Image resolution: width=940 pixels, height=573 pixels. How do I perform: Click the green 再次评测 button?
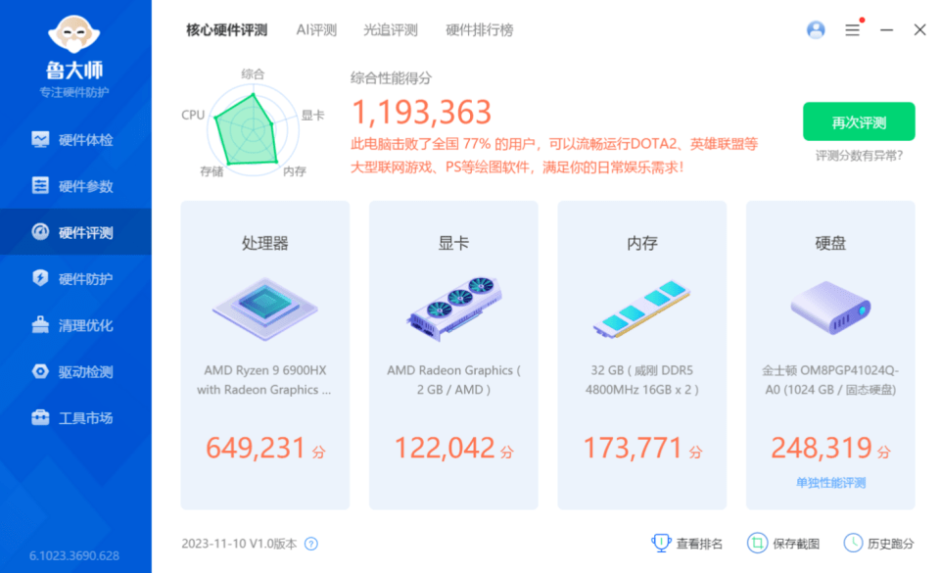[x=859, y=121]
